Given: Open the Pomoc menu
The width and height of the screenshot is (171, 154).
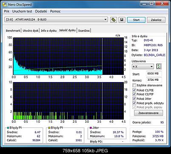Looking at the screenshot, I should [55, 11].
